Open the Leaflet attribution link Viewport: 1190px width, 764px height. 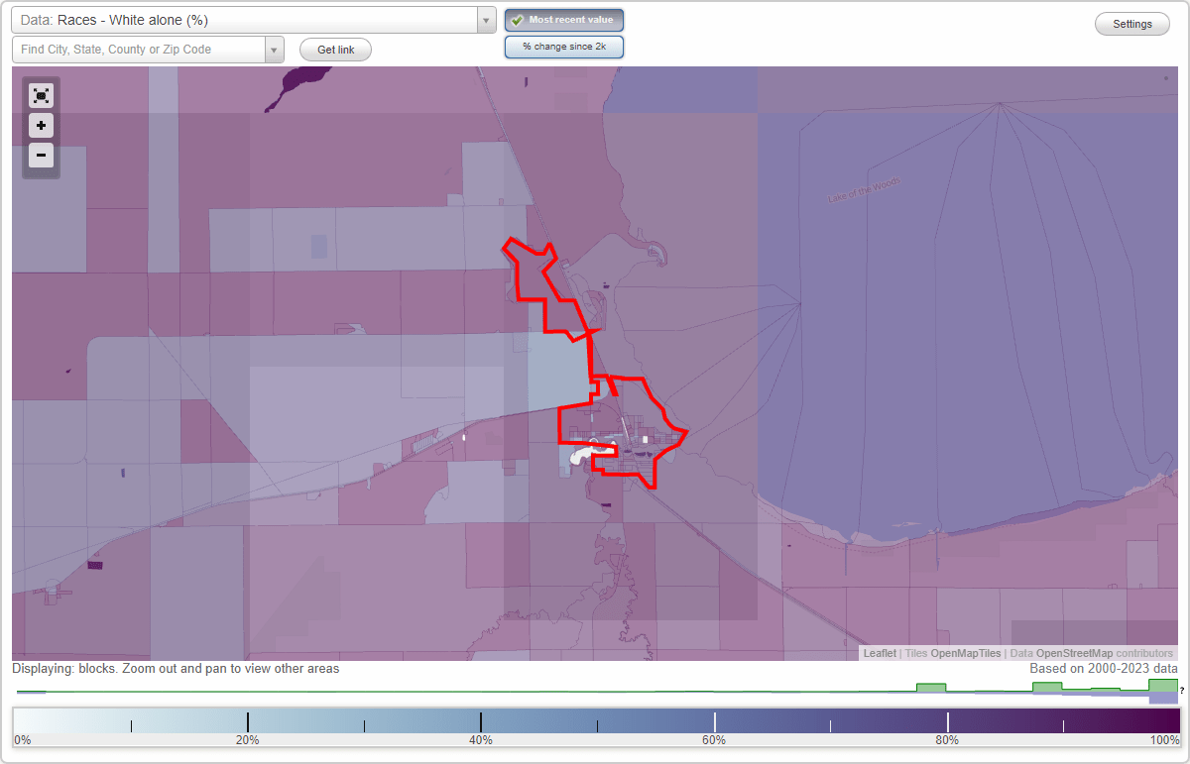tap(879, 653)
